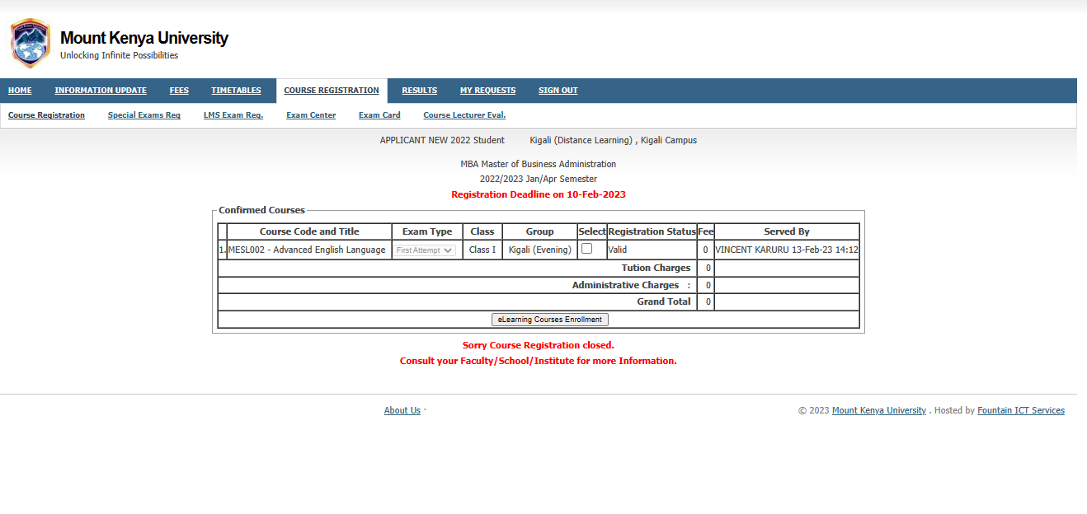Open the Exam Card link
Screen dimensions: 1087x514
click(379, 115)
